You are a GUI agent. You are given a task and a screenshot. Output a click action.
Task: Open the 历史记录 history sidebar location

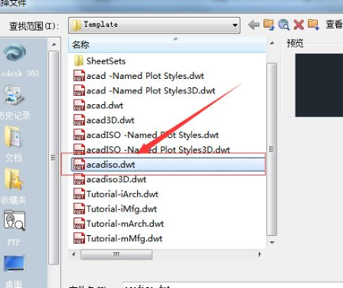click(x=15, y=103)
